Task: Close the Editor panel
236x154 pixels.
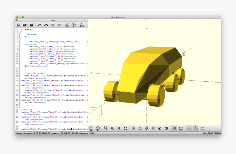Action: tap(16, 20)
